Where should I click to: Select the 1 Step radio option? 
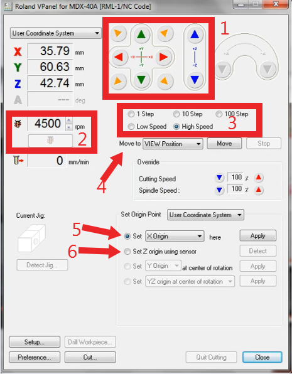pyautogui.click(x=141, y=114)
